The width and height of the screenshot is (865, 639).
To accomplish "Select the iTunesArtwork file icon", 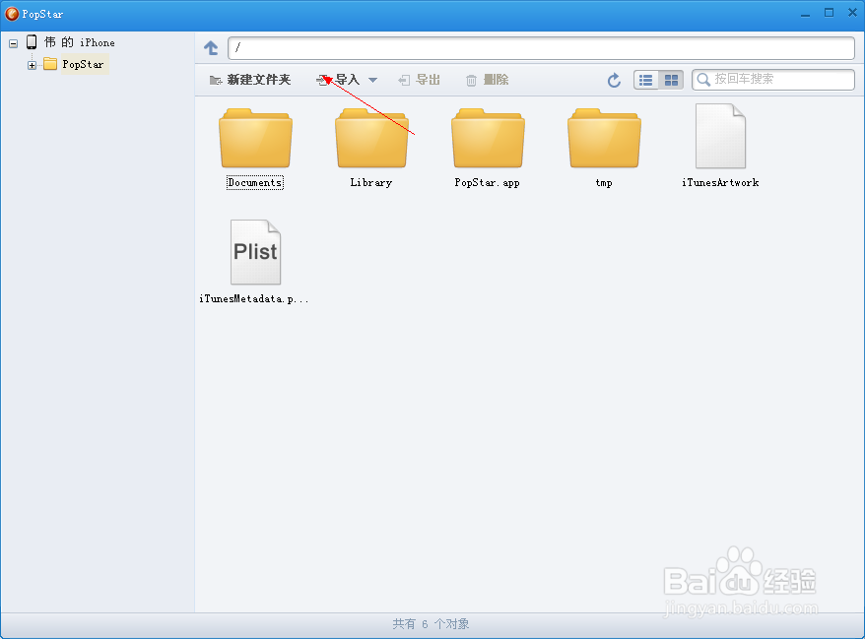I will pos(720,136).
